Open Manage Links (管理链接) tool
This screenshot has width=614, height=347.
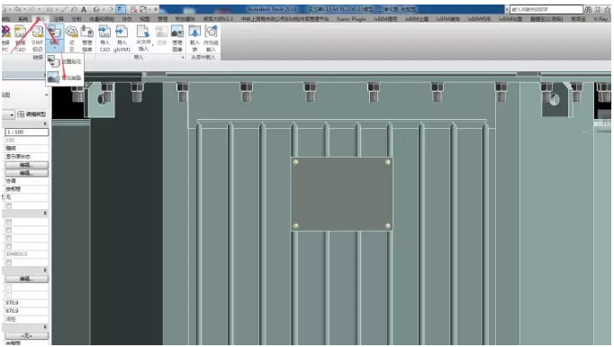[87, 39]
